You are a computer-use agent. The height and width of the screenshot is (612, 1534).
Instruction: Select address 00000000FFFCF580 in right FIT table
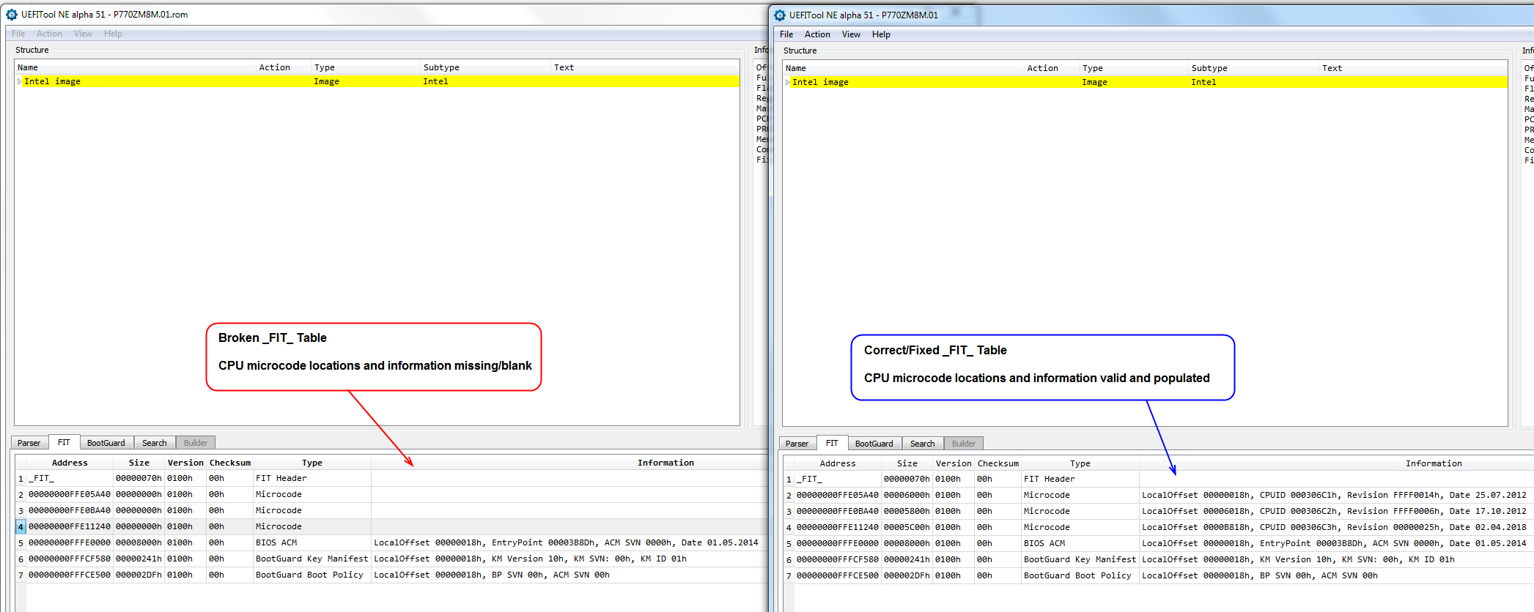(838, 559)
